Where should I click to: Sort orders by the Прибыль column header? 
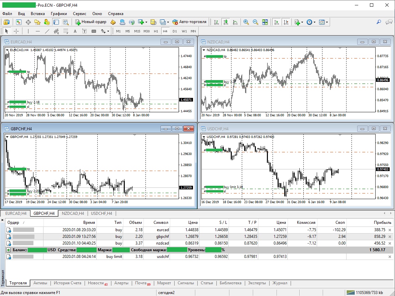point(382,223)
